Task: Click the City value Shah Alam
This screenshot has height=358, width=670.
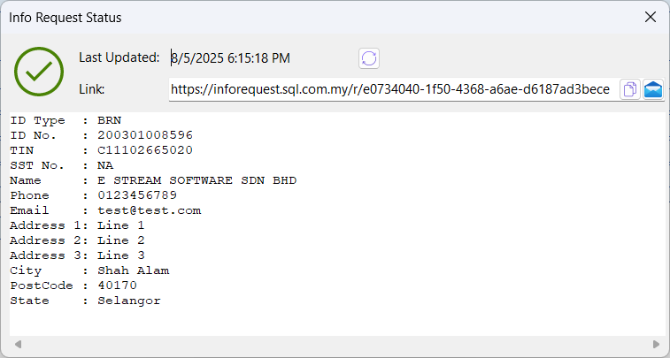Action: pyautogui.click(x=134, y=270)
